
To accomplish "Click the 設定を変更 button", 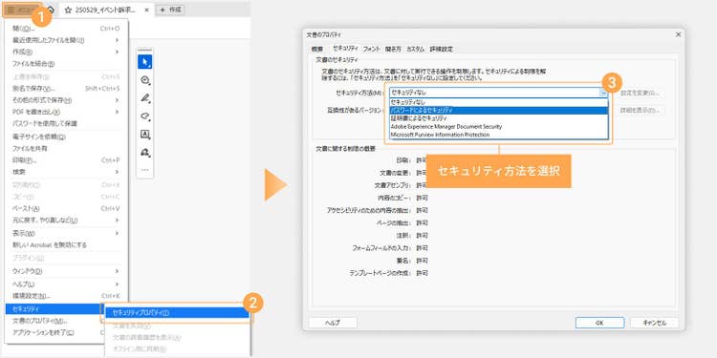I will (x=641, y=94).
